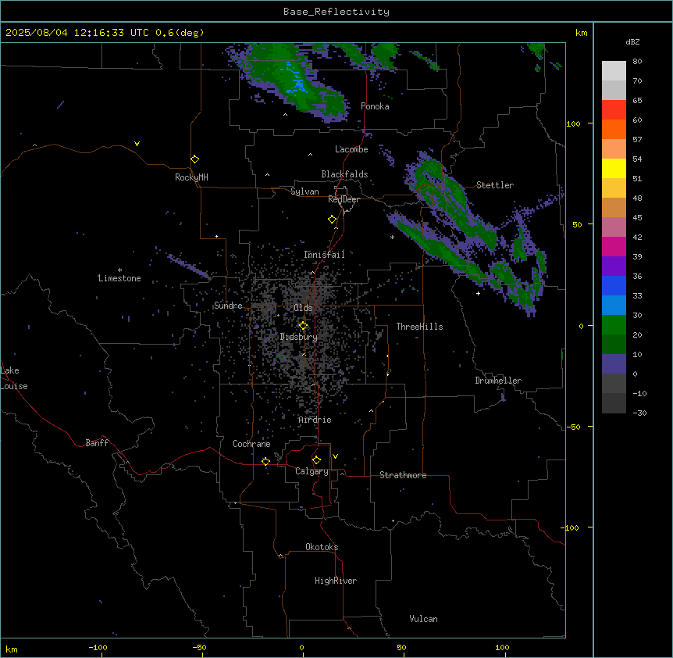The image size is (673, 658).
Task: Click the km unit label beside the timestamp
Action: click(581, 33)
